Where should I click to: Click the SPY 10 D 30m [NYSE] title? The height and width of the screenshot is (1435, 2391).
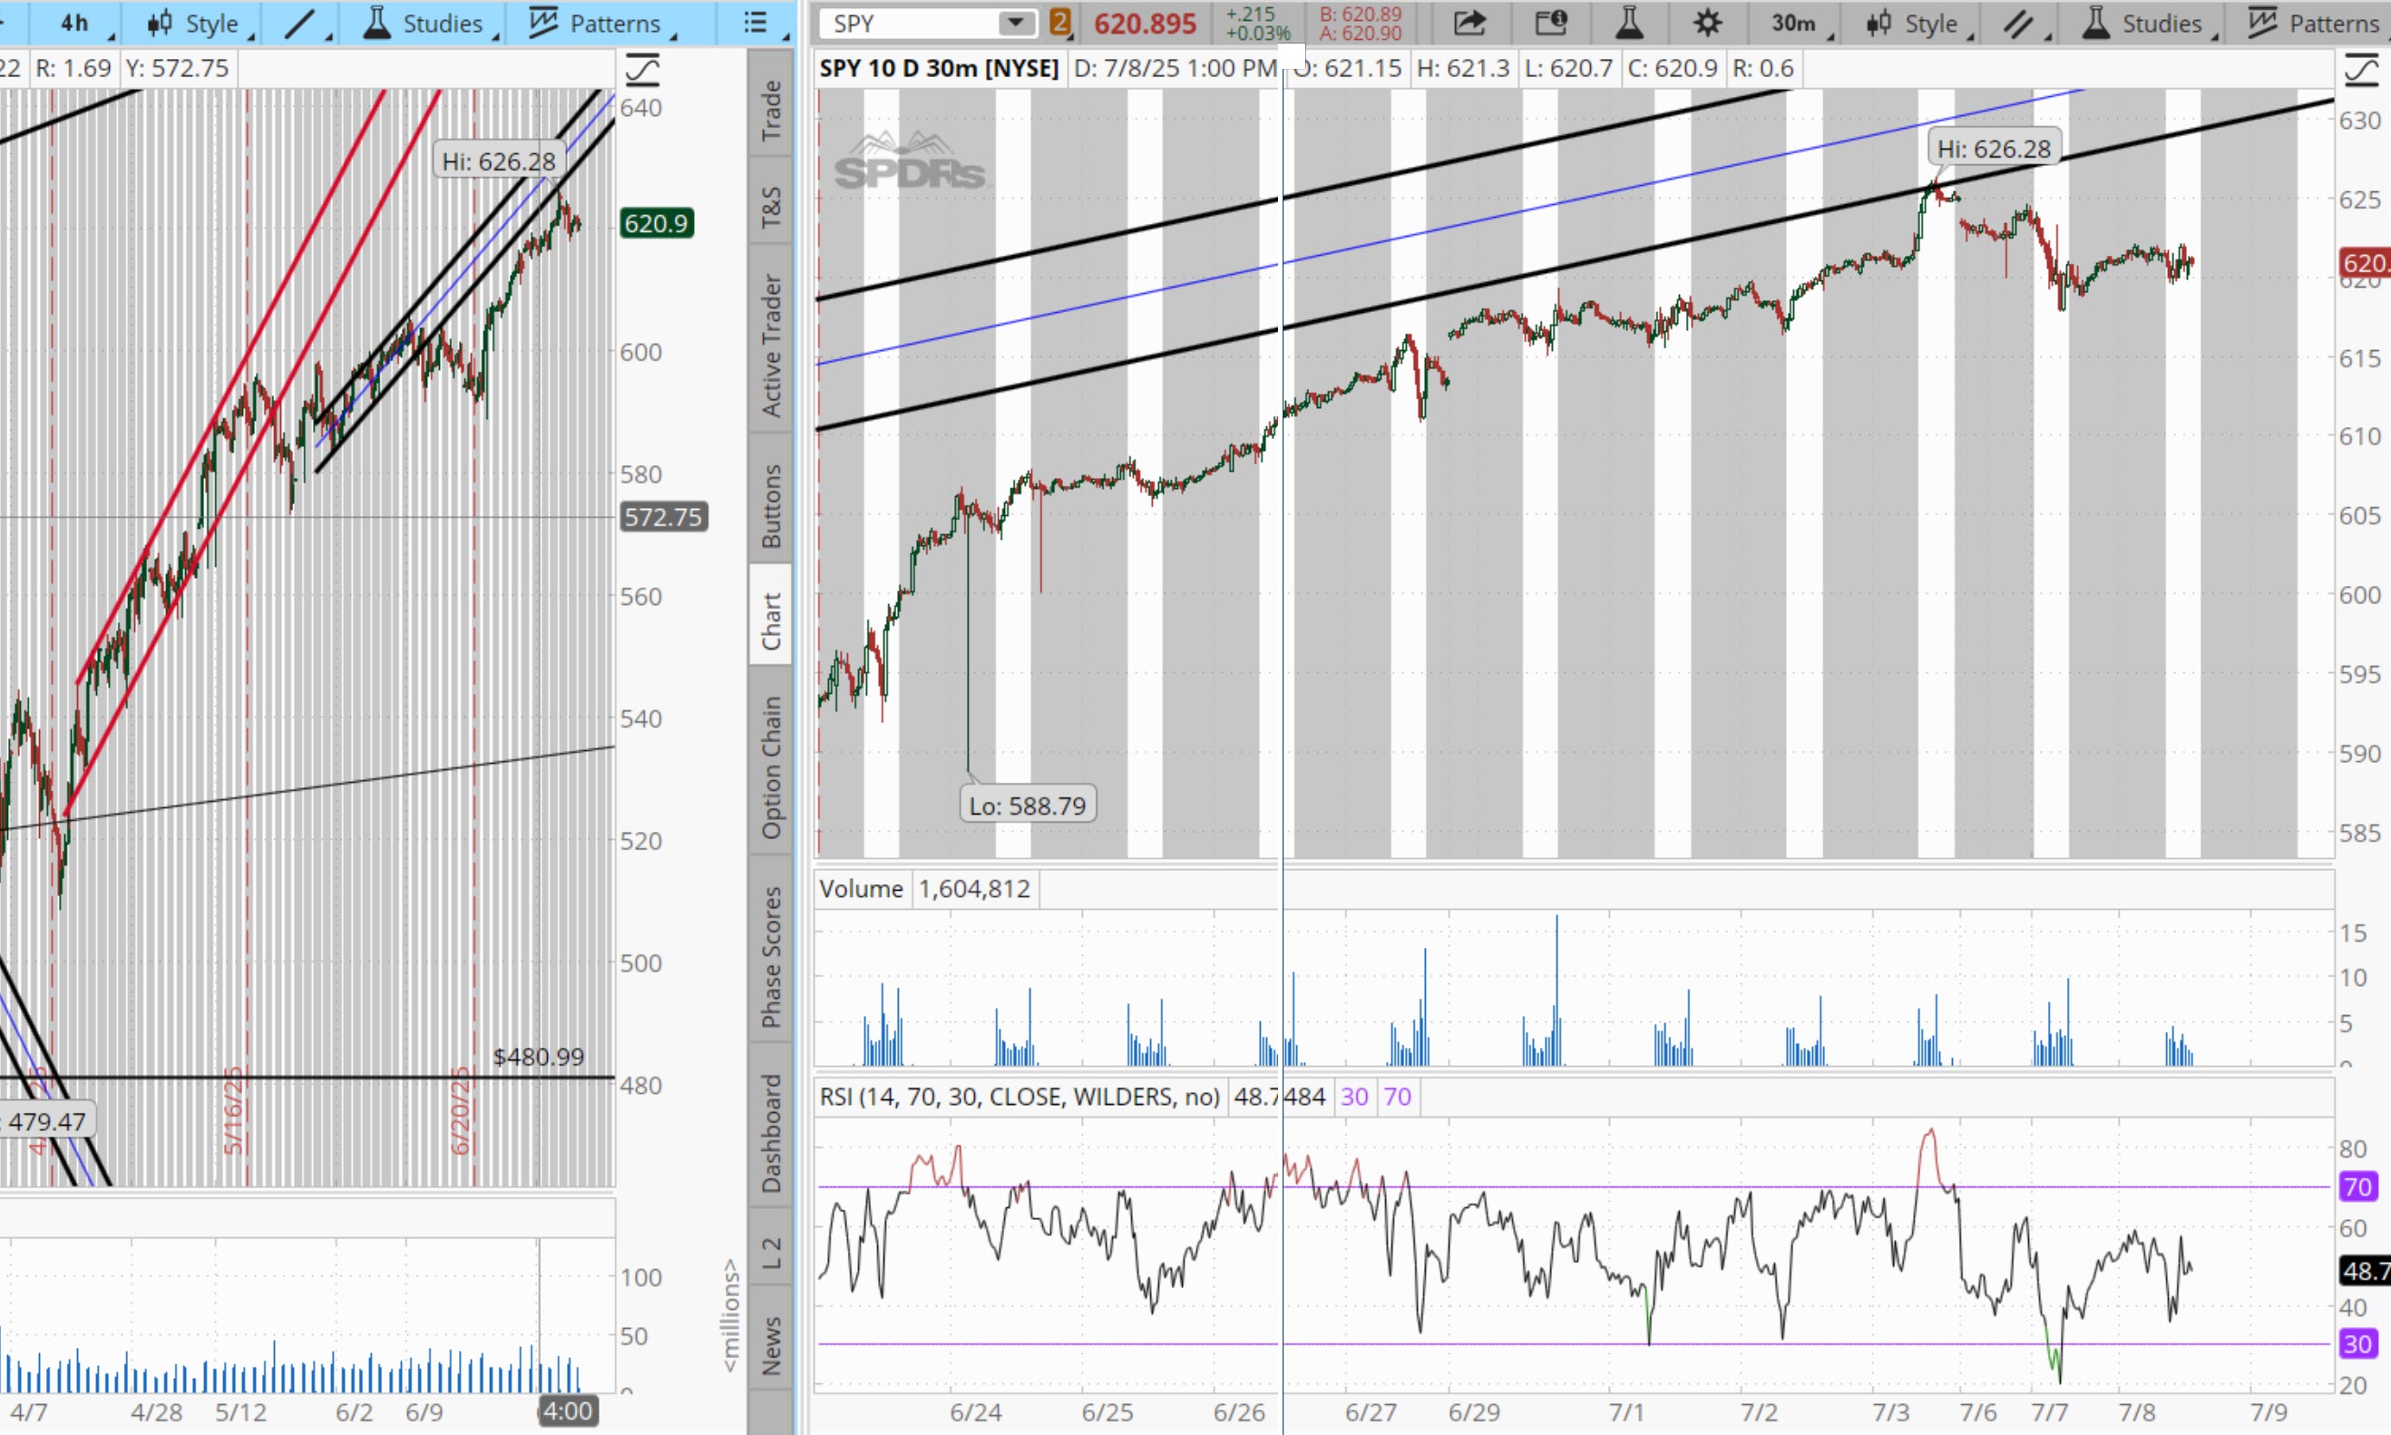coord(939,69)
